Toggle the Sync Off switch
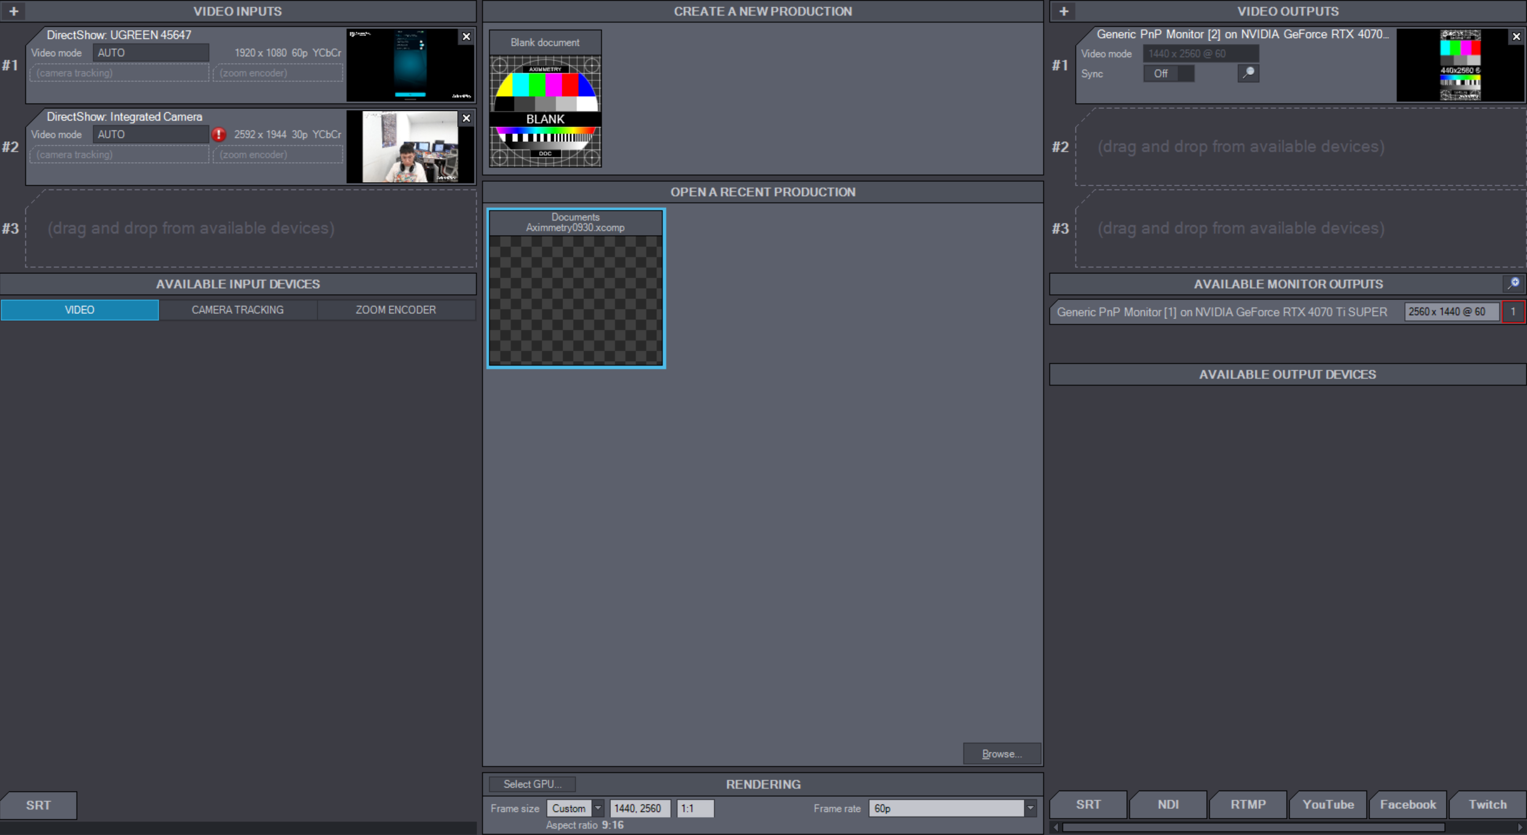 pos(1169,74)
